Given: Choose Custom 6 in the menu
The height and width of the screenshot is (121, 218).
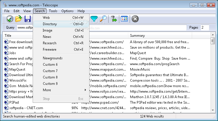Looking at the screenshot, I should pos(61,64).
